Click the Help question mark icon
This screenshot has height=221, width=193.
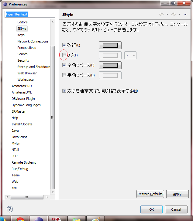coord(10,209)
